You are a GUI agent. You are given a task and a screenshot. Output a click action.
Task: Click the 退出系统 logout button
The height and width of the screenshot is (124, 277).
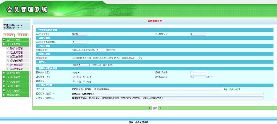pos(22,35)
